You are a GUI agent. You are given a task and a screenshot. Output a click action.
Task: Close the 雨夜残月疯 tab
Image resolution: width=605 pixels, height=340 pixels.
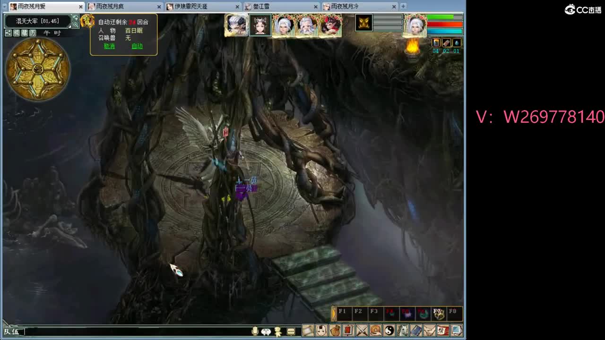point(159,7)
